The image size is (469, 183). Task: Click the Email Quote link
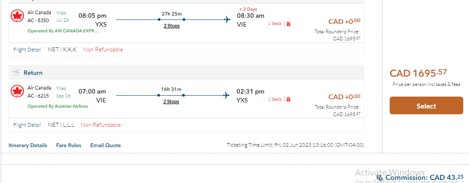click(x=106, y=145)
